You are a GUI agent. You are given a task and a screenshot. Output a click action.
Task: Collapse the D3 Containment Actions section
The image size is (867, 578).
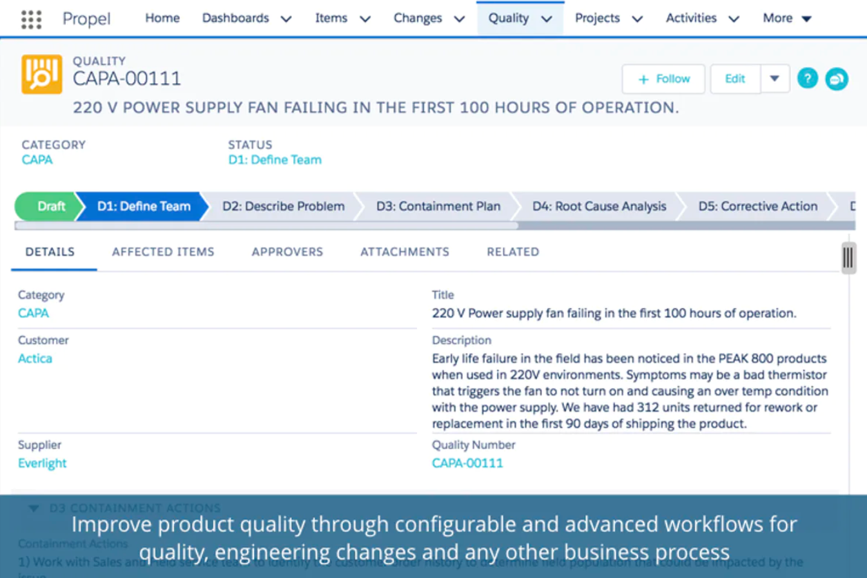coord(34,508)
